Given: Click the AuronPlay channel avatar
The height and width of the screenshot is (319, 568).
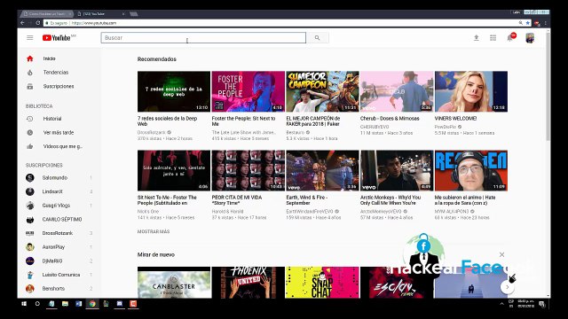Looking at the screenshot, I should (x=29, y=247).
